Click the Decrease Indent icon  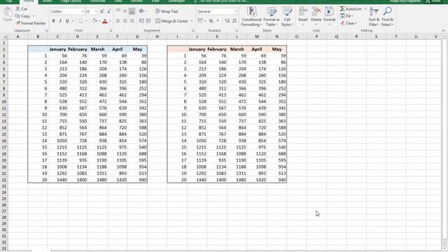141,21
